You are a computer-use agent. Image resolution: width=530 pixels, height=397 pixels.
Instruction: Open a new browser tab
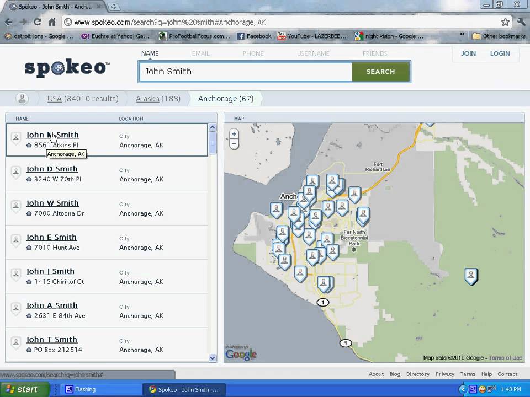pyautogui.click(x=114, y=7)
